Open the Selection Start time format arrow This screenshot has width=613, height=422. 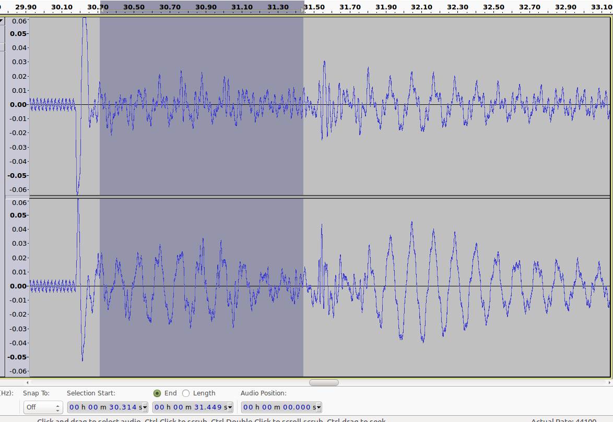145,407
